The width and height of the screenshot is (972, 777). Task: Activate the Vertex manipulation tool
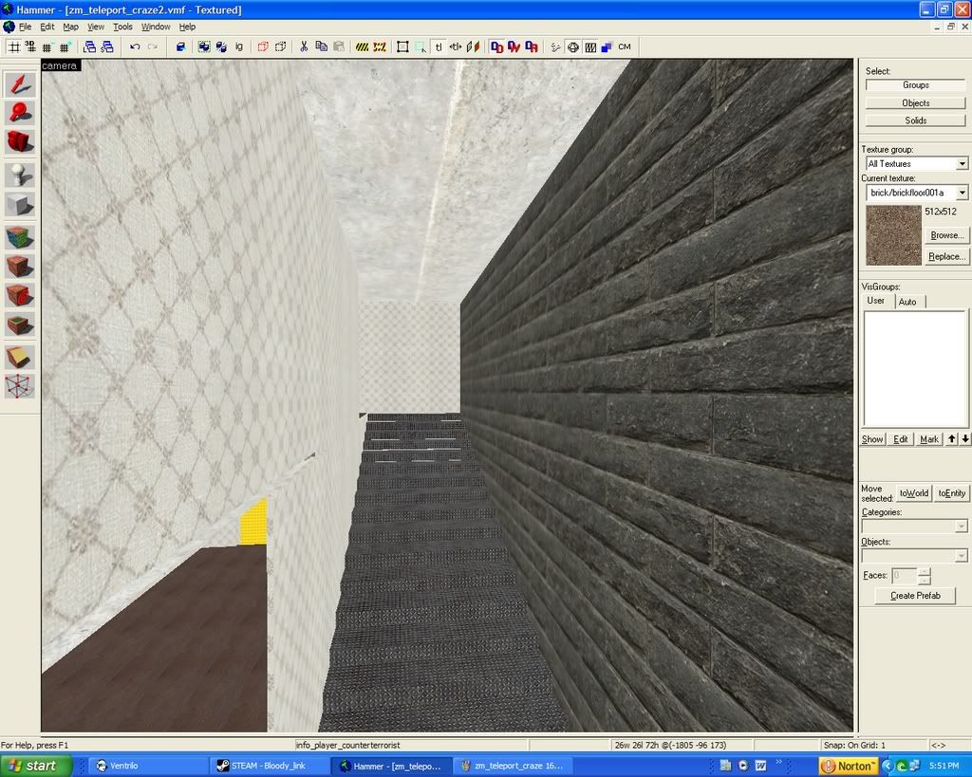pos(20,386)
